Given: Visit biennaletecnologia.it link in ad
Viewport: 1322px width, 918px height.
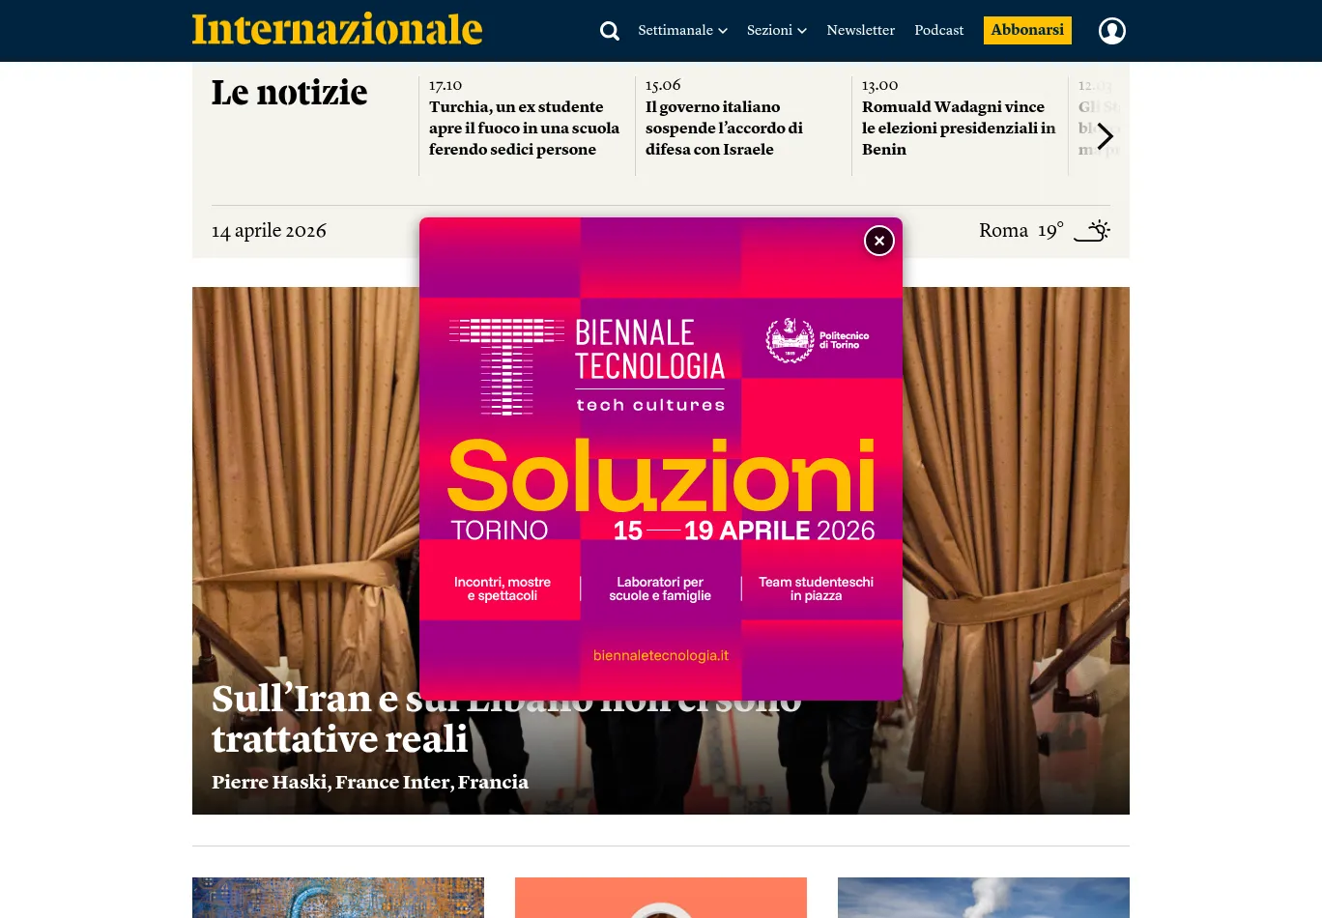Looking at the screenshot, I should pos(661,655).
